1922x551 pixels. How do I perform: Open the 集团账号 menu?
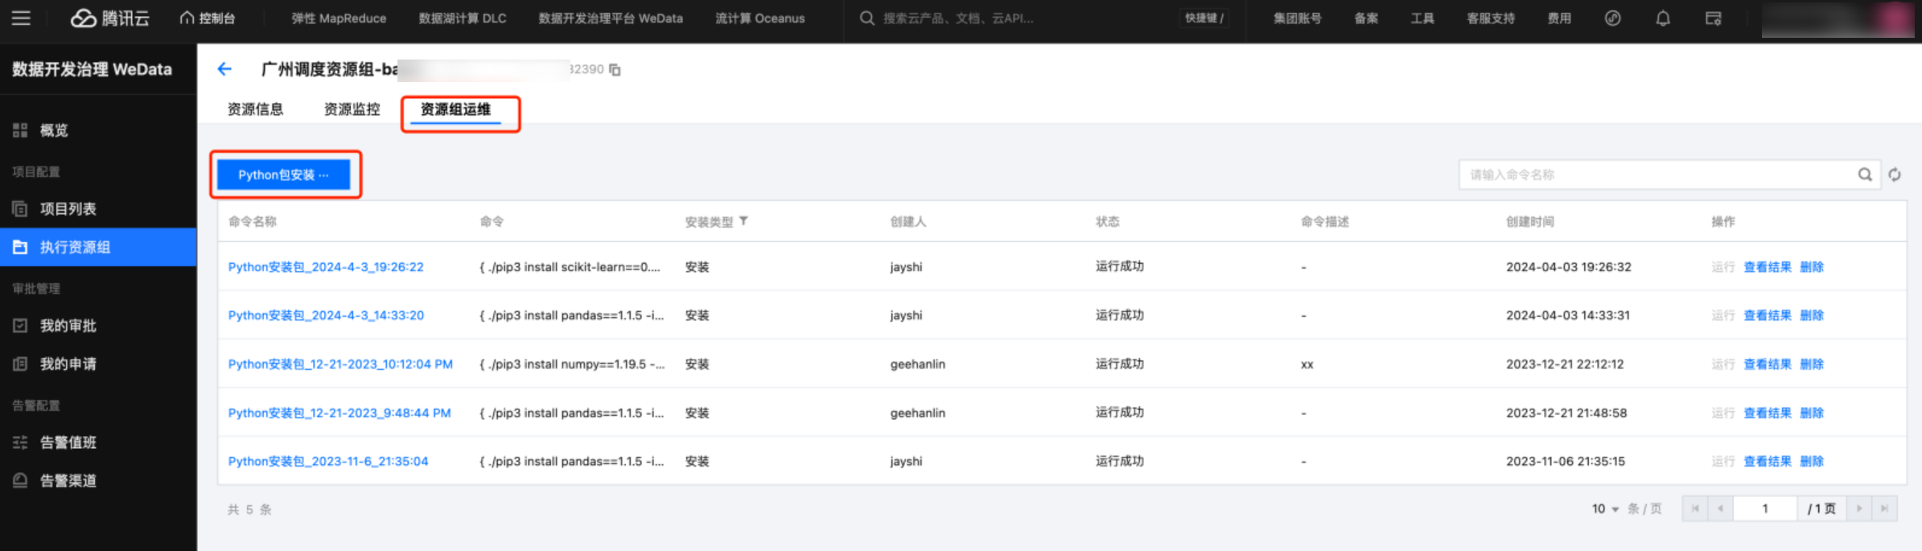[1297, 18]
